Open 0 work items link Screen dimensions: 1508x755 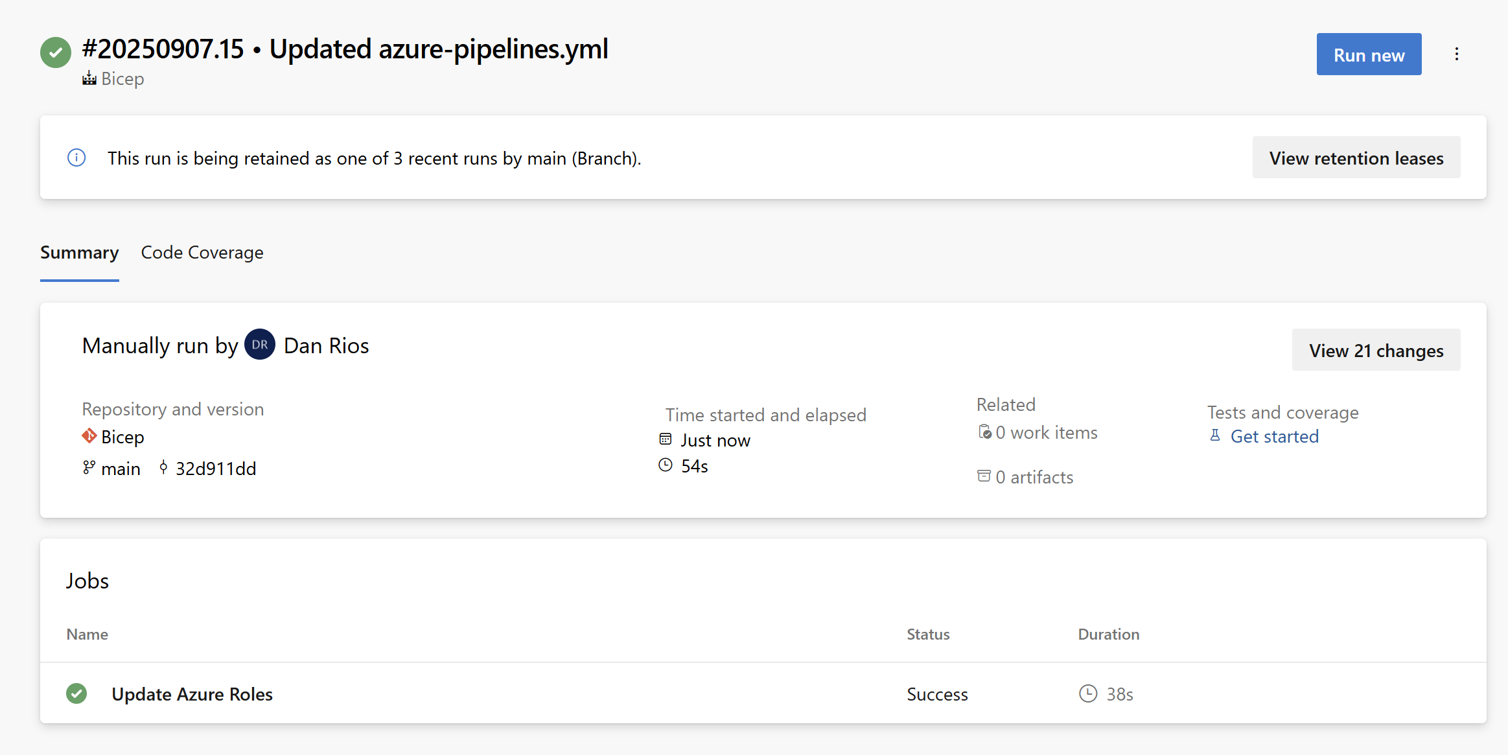pos(1047,432)
